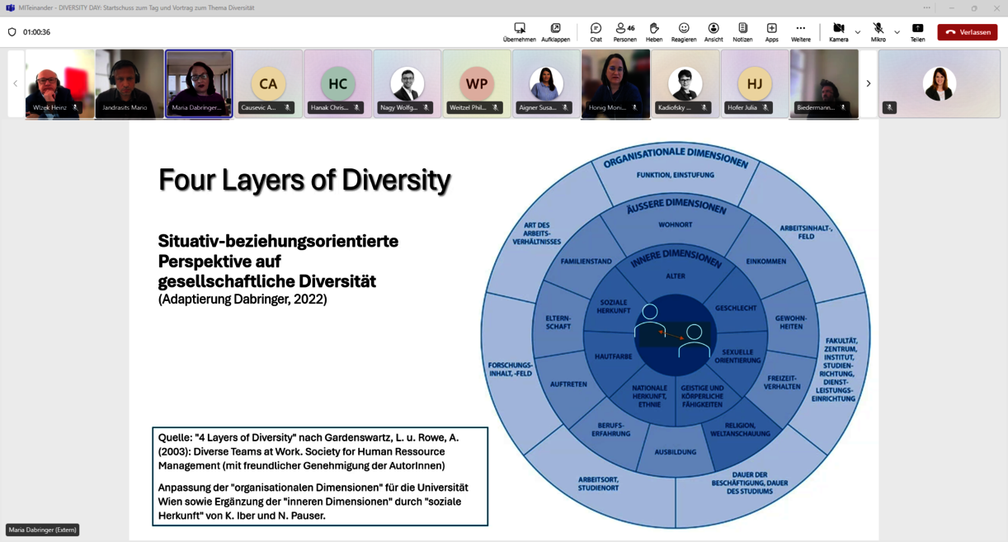Open the Weitere actions menu
1008x542 pixels.
(x=800, y=31)
